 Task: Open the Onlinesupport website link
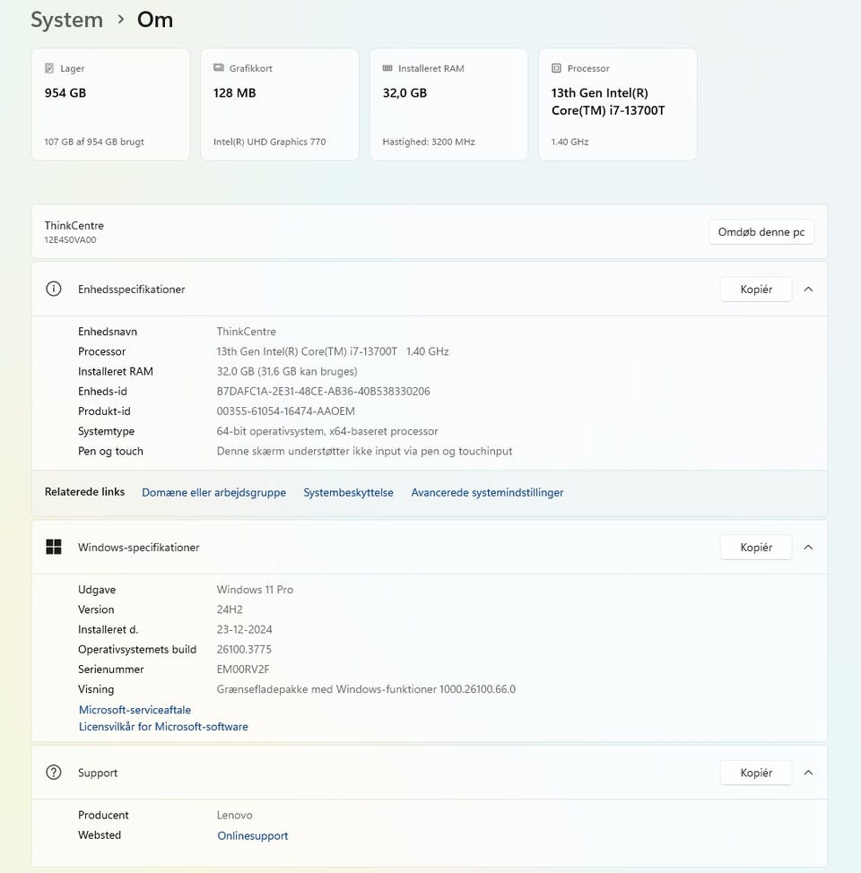click(x=253, y=835)
